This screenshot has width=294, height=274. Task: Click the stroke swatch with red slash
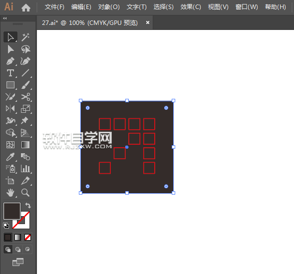(x=25, y=224)
